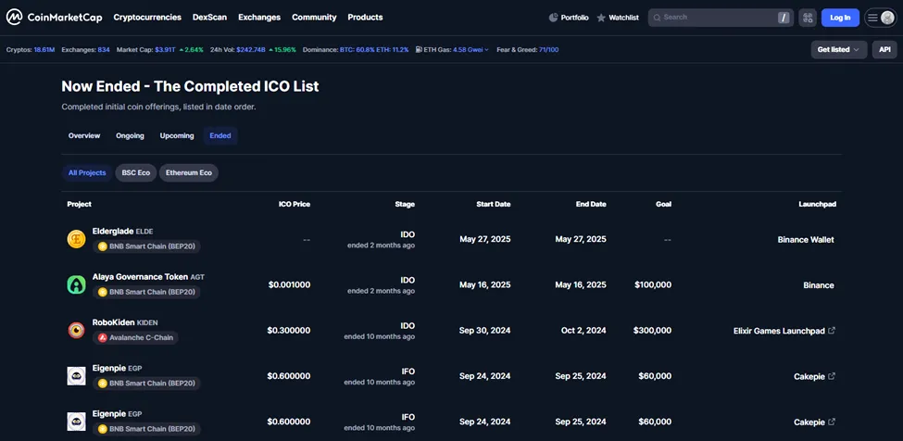Open the Elderglade project name link
Screen dimensions: 903x441
pos(113,231)
